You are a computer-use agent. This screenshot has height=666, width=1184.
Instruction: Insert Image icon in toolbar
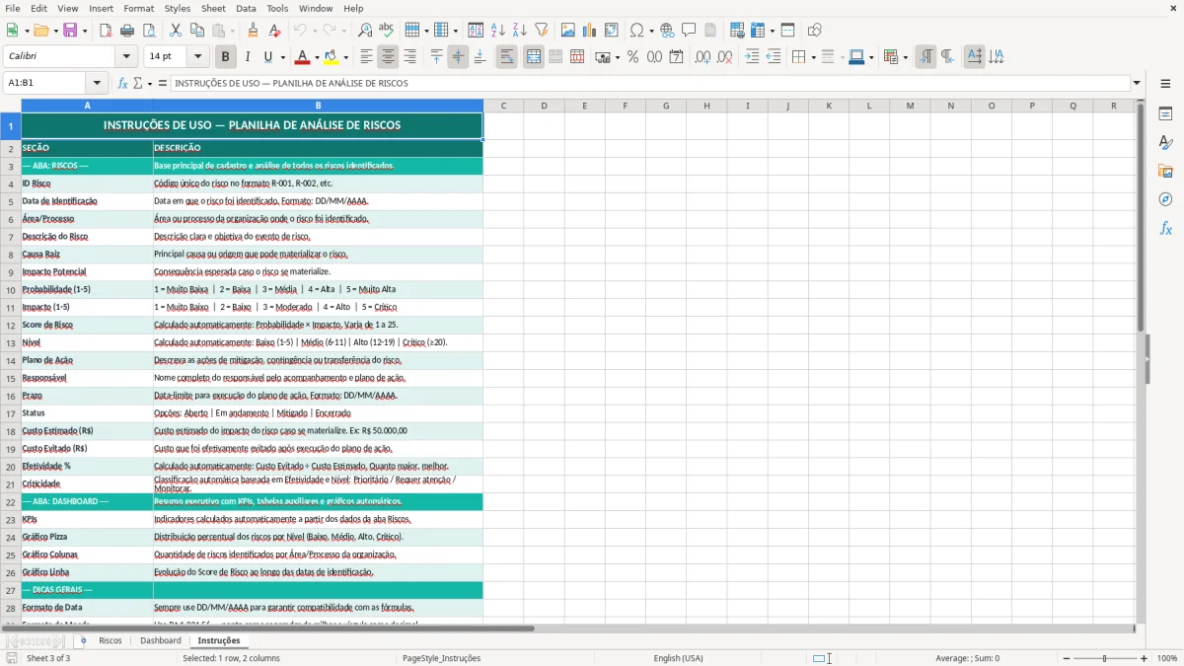[x=568, y=31]
